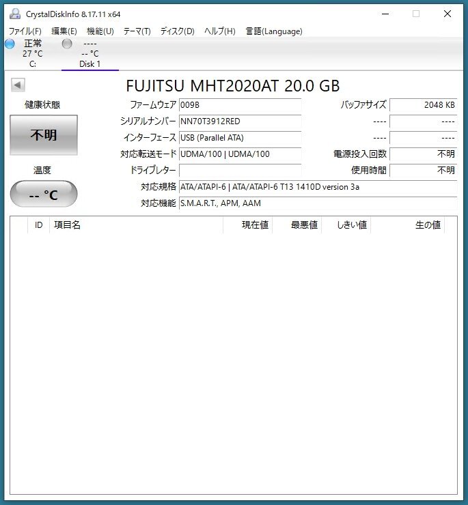Open the 機能(U) menu
Viewport: 468px width, 505px height.
100,31
